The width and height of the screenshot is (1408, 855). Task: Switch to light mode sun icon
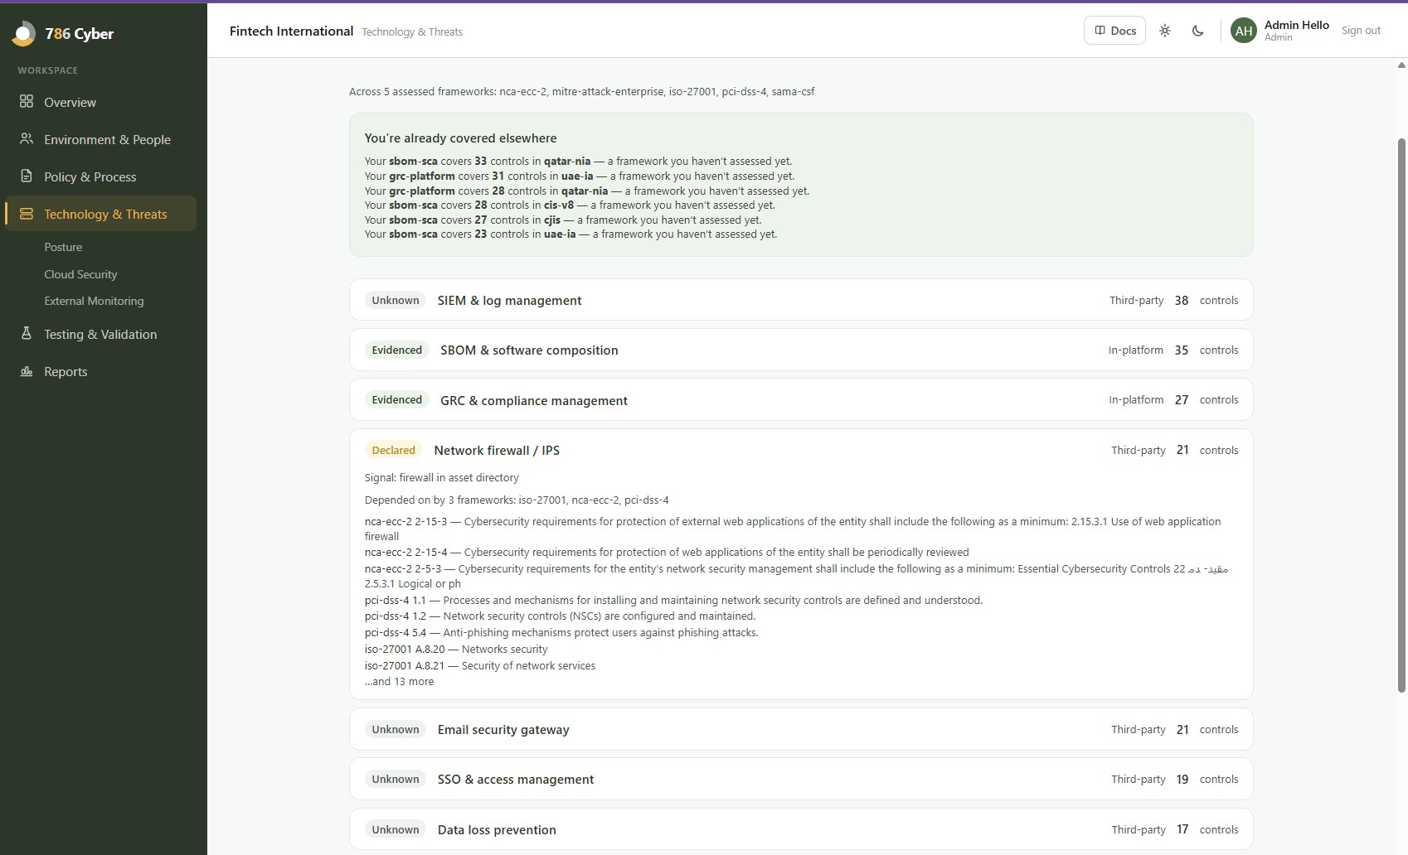(x=1164, y=31)
